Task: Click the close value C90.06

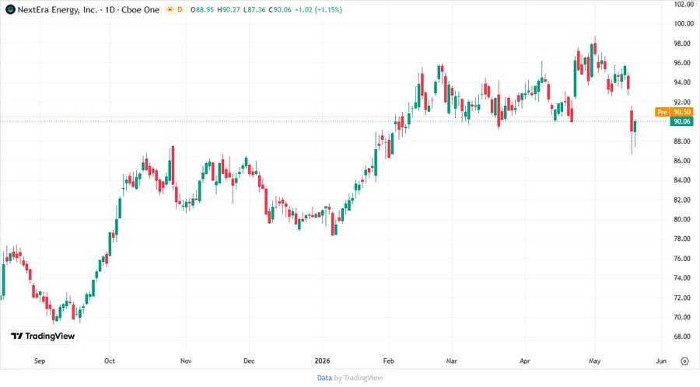Action: 280,10
